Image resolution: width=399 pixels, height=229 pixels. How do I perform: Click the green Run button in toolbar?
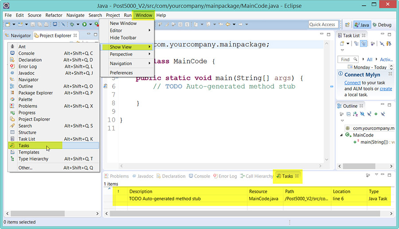click(x=85, y=24)
